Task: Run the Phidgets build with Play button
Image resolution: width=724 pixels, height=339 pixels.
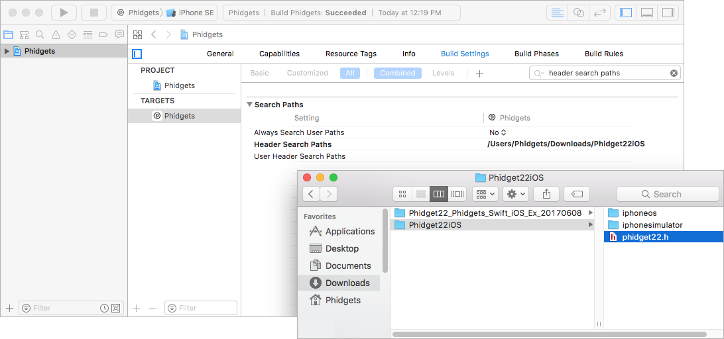Action: 64,13
